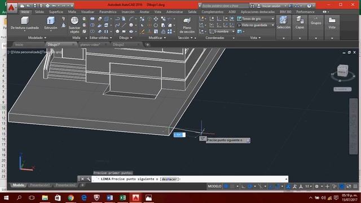
Task: Click the command line input field
Action: pyautogui.click(x=190, y=179)
